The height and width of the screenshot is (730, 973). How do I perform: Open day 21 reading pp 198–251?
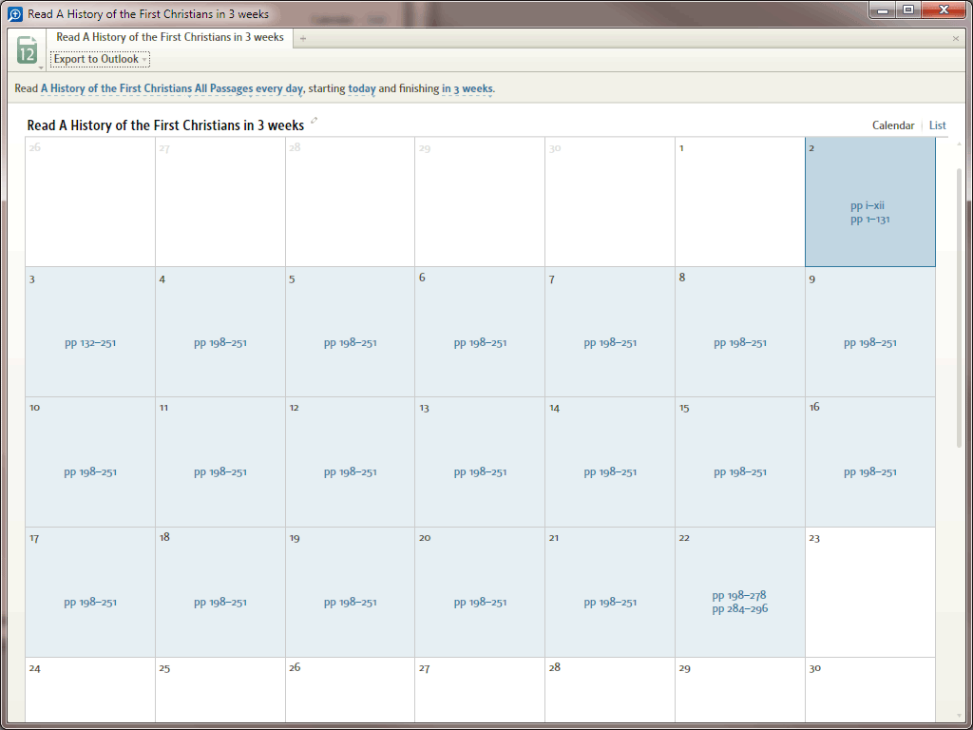(x=610, y=602)
